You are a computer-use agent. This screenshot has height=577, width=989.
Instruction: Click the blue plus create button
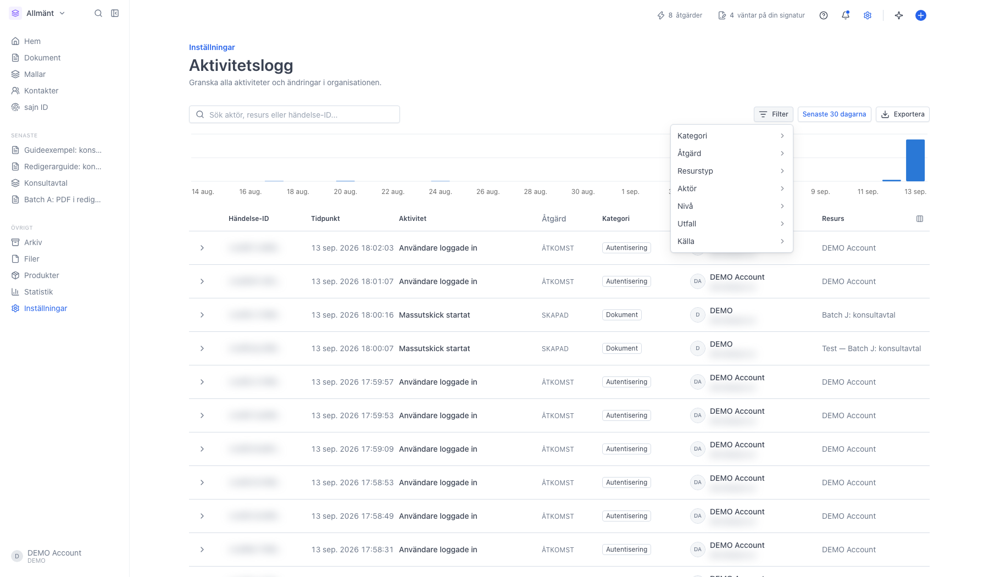921,15
